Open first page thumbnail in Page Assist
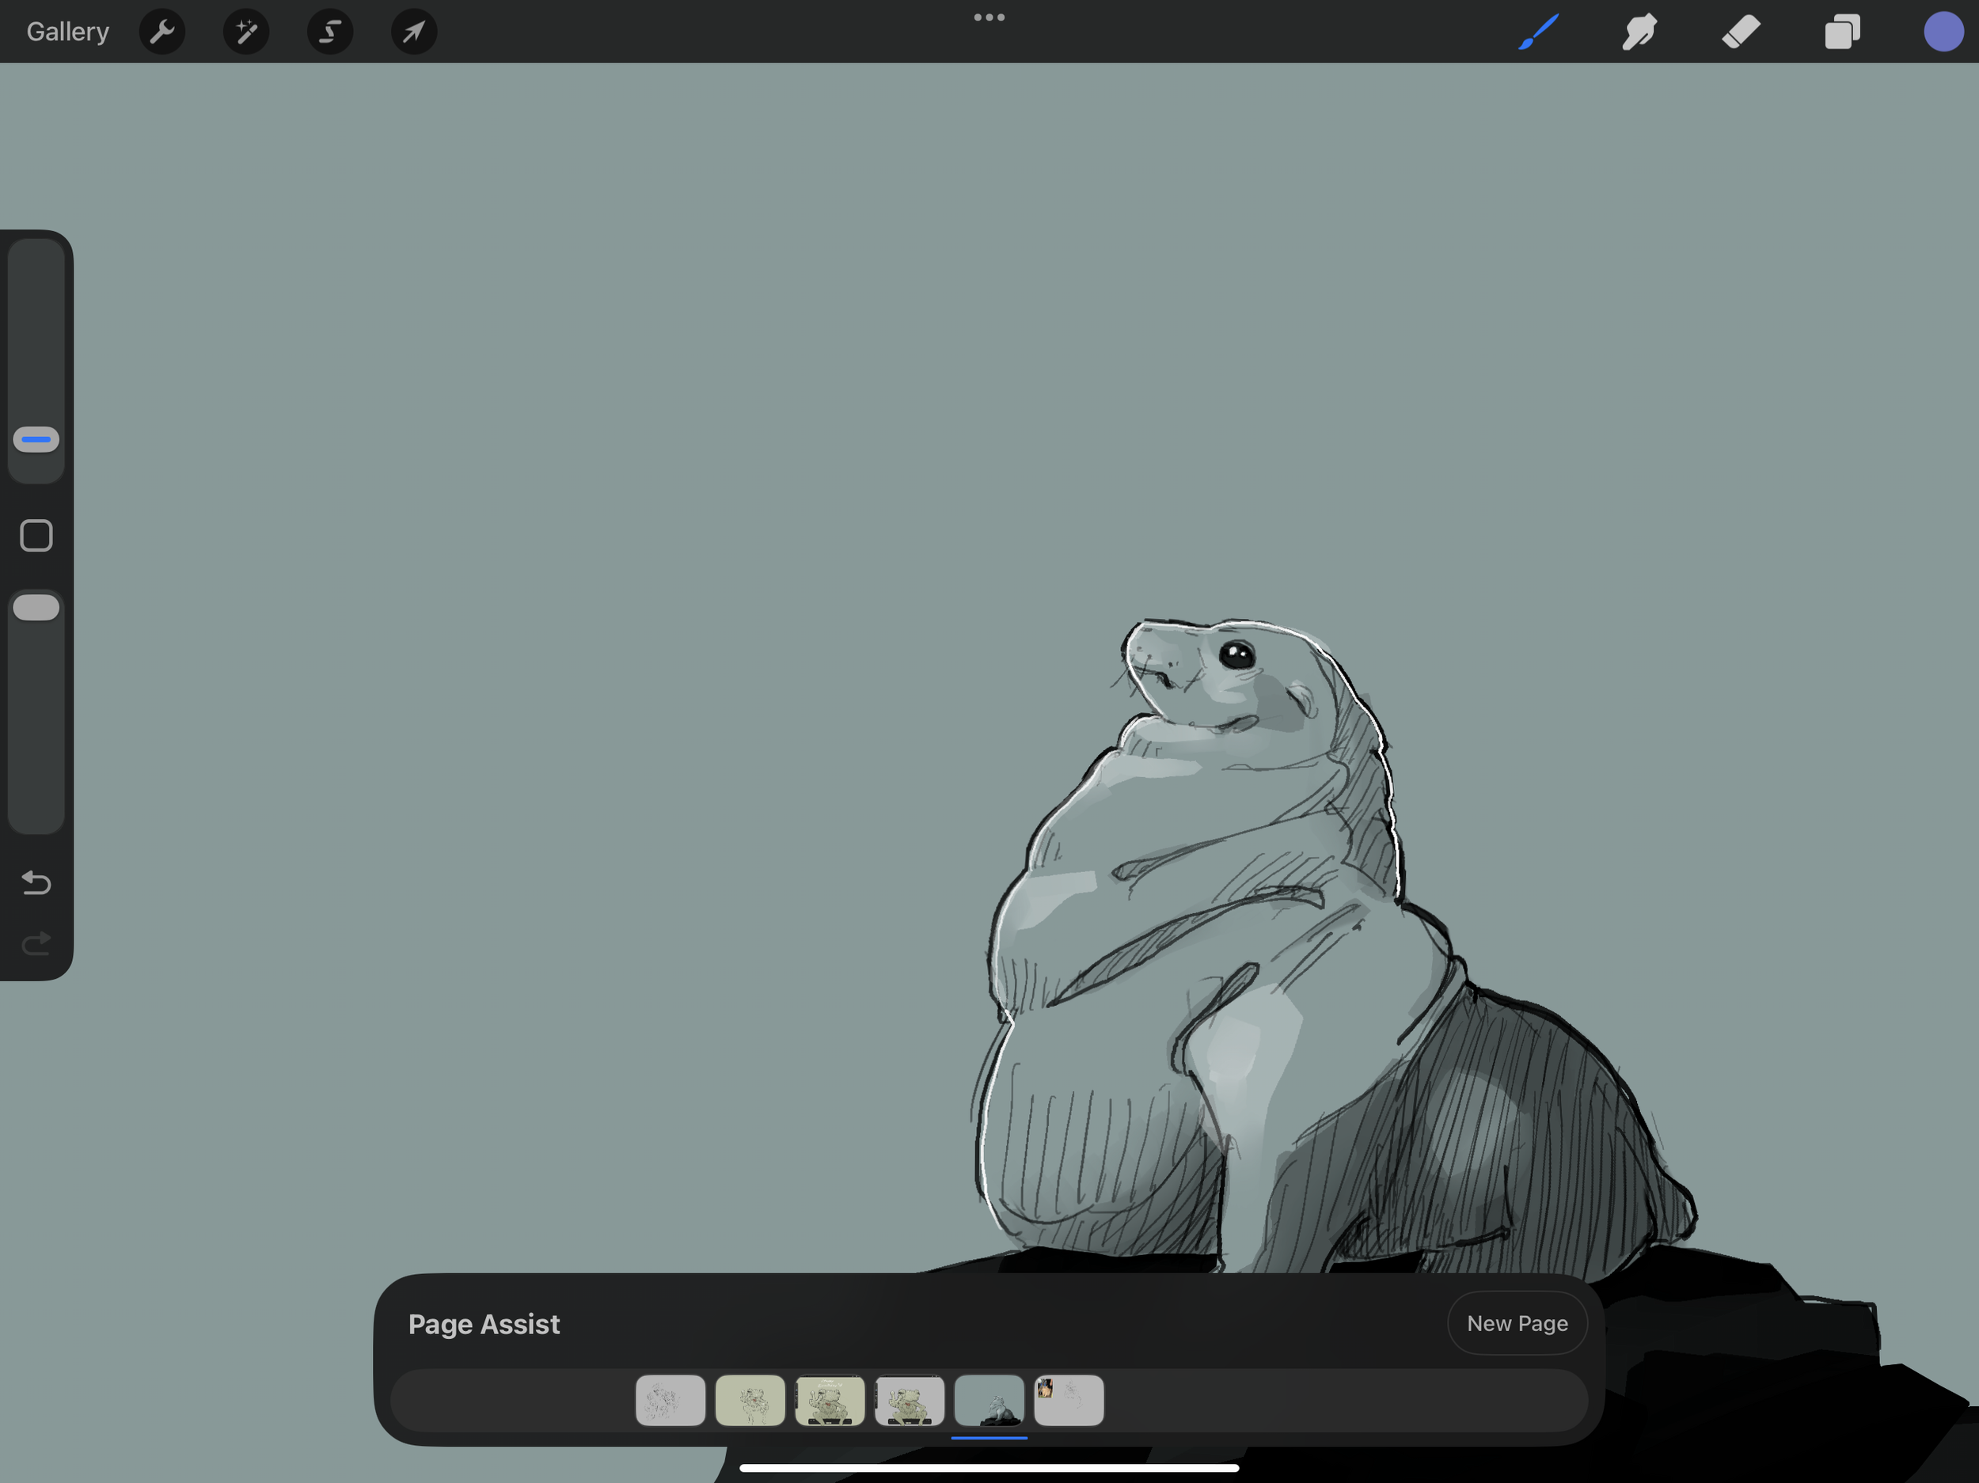1979x1483 pixels. (x=670, y=1401)
